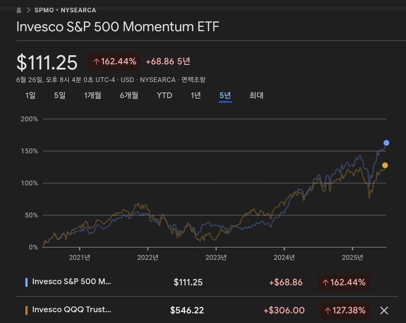Click the breadcrumb chevron arrow icon
The height and width of the screenshot is (323, 406).
tap(28, 10)
